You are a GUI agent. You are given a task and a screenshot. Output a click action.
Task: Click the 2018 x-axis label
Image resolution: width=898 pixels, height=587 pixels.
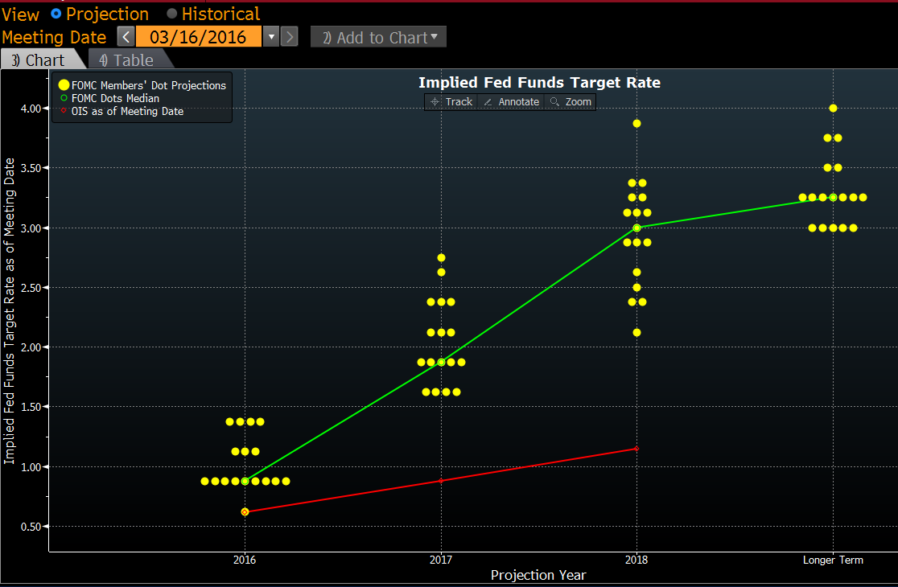click(636, 560)
